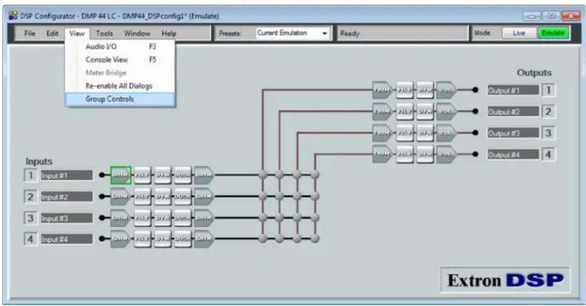Click the Output #4 name field
The width and height of the screenshot is (586, 306).
coord(513,154)
